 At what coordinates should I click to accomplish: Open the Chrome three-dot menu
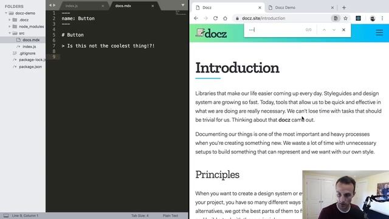pos(382,18)
